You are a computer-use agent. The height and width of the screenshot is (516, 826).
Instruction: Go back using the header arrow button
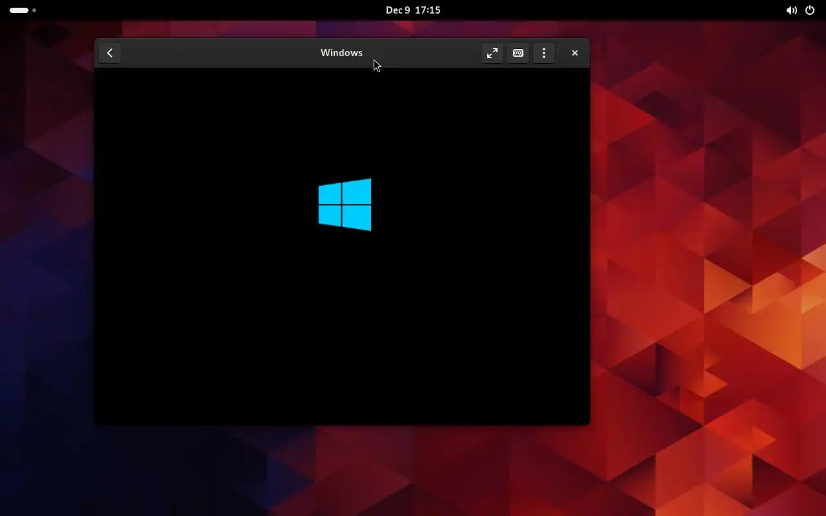tap(110, 53)
